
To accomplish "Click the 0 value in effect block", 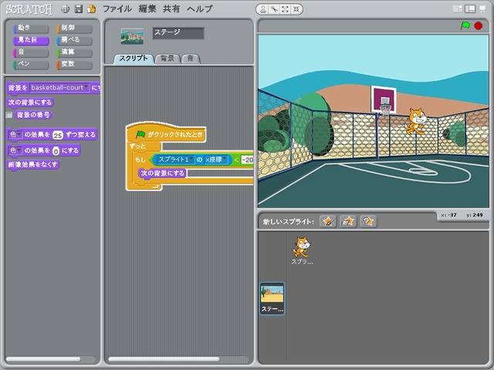I will coord(56,151).
